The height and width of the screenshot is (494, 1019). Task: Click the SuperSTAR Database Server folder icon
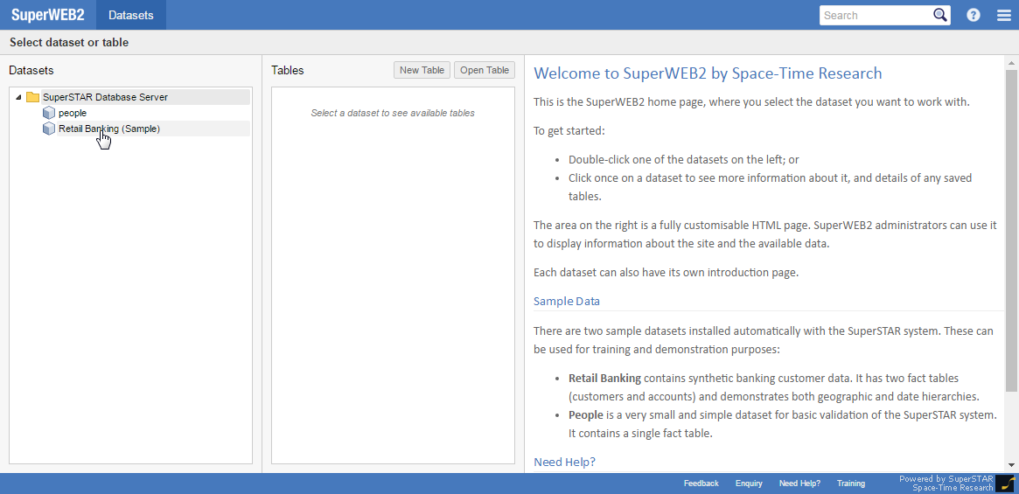33,97
